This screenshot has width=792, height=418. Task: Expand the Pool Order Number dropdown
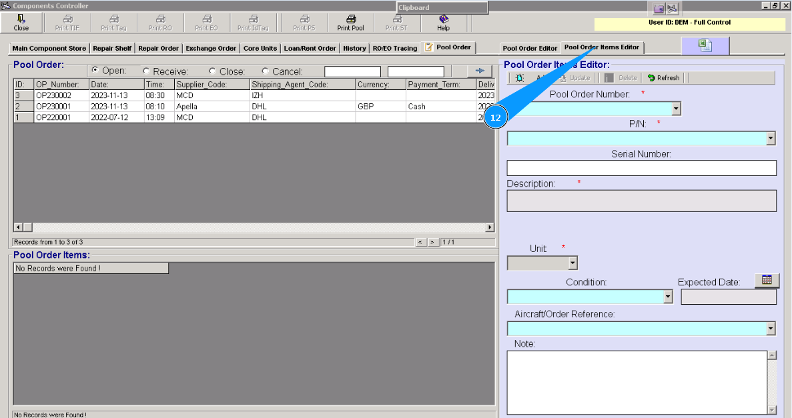676,109
